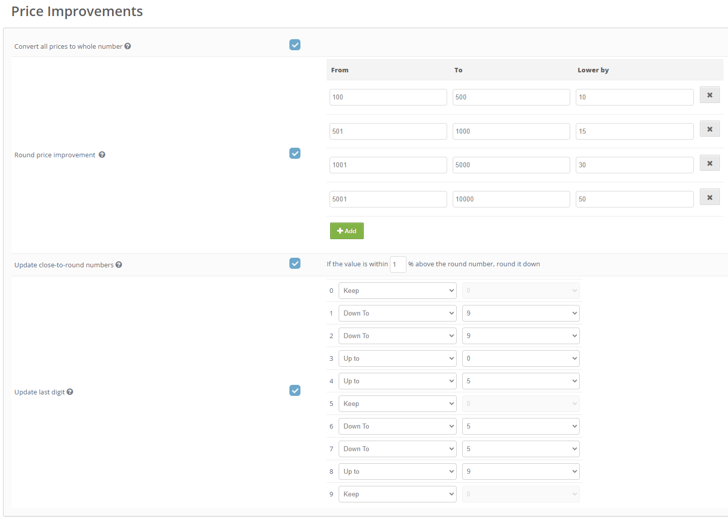Select the Round price improvement label

pyautogui.click(x=55, y=155)
